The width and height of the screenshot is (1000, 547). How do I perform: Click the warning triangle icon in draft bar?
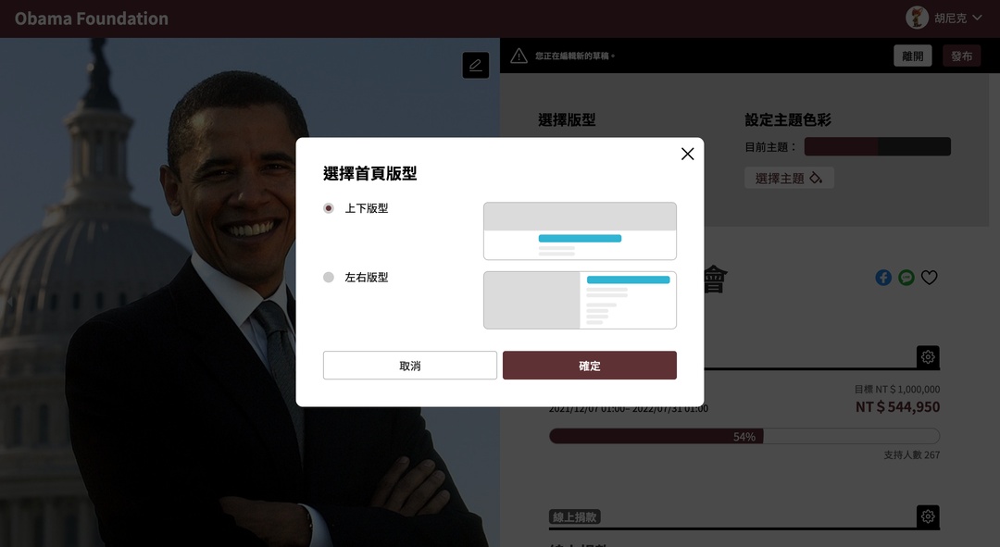[x=519, y=56]
